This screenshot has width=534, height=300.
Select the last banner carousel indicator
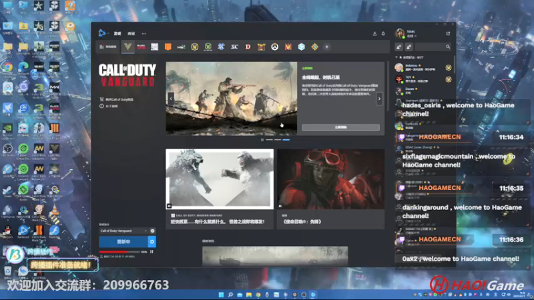[286, 140]
